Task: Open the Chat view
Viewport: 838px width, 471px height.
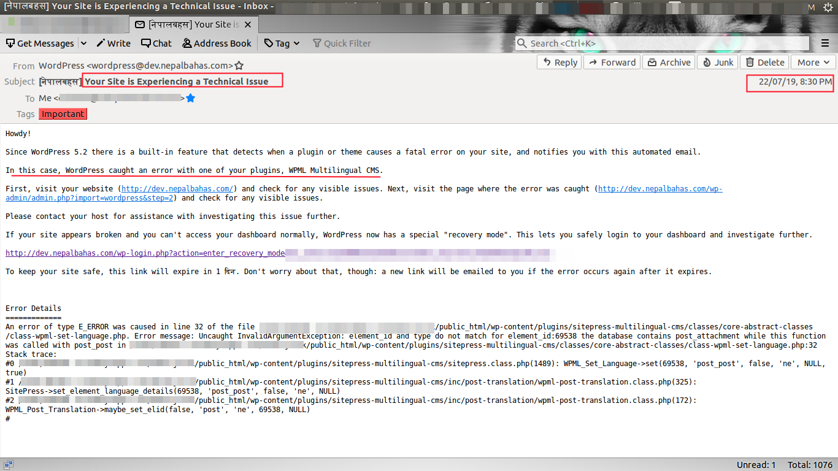Action: coord(156,44)
